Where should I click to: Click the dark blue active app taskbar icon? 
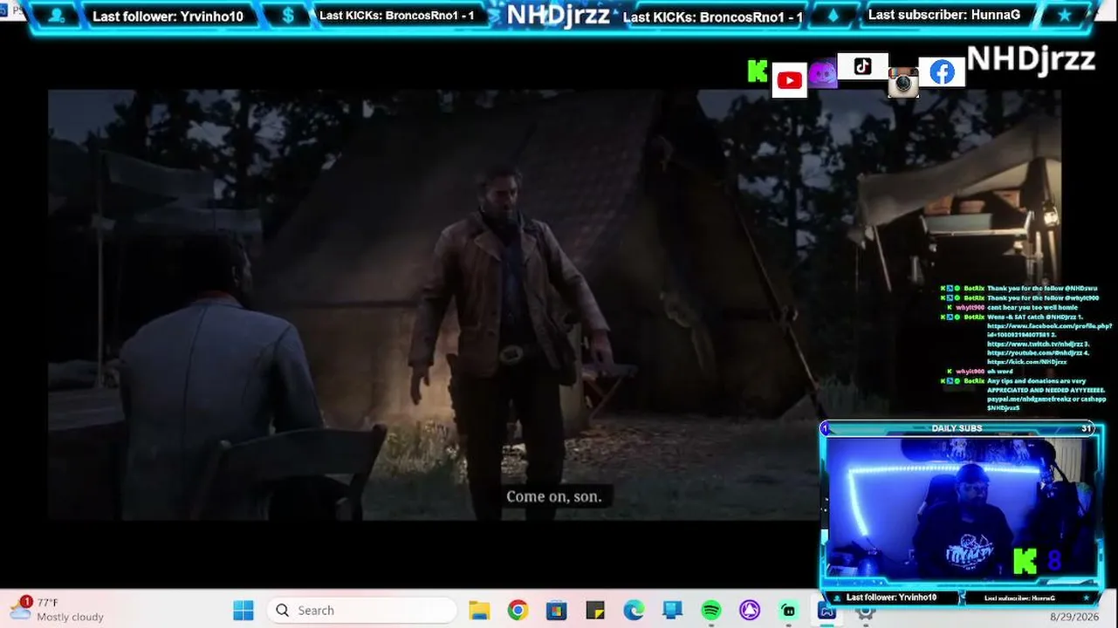[826, 611]
